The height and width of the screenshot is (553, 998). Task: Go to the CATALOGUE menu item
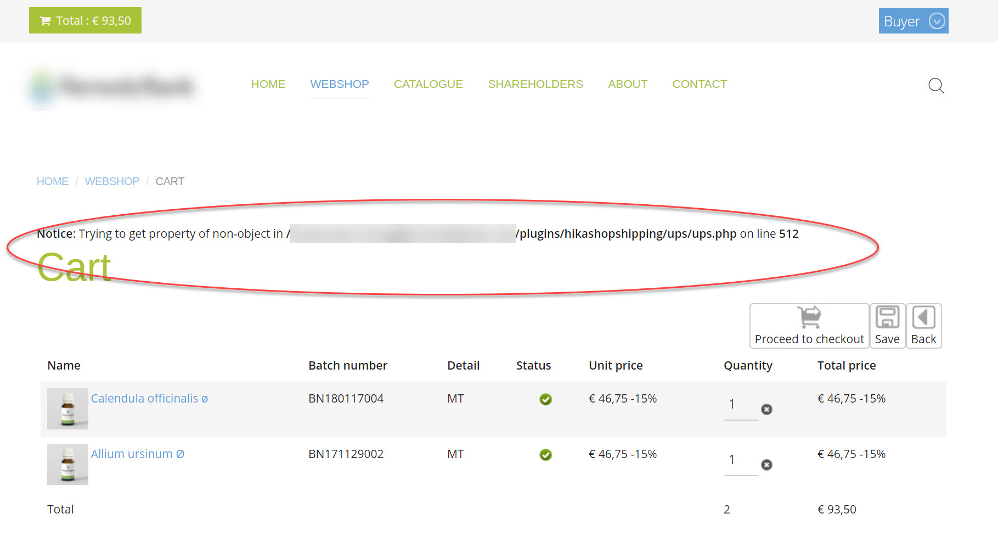point(428,84)
